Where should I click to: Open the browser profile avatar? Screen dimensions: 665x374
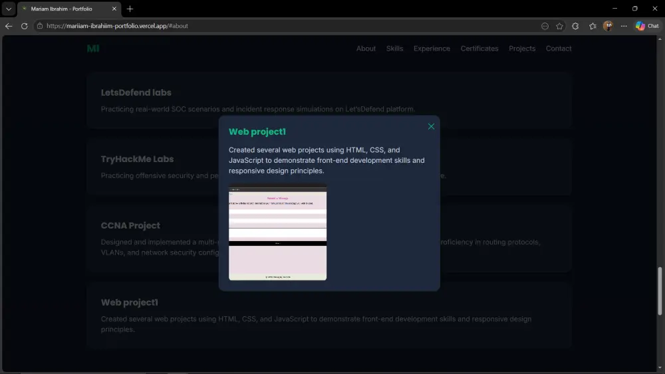tap(608, 26)
